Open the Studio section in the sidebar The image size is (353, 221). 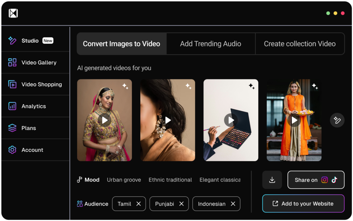[30, 40]
